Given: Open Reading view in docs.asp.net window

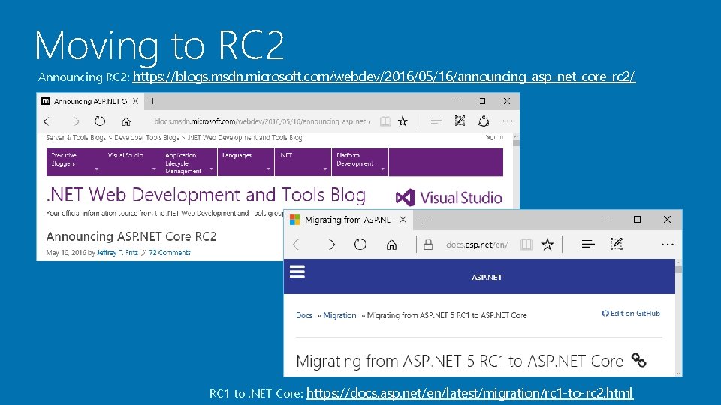Looking at the screenshot, I should 526,244.
